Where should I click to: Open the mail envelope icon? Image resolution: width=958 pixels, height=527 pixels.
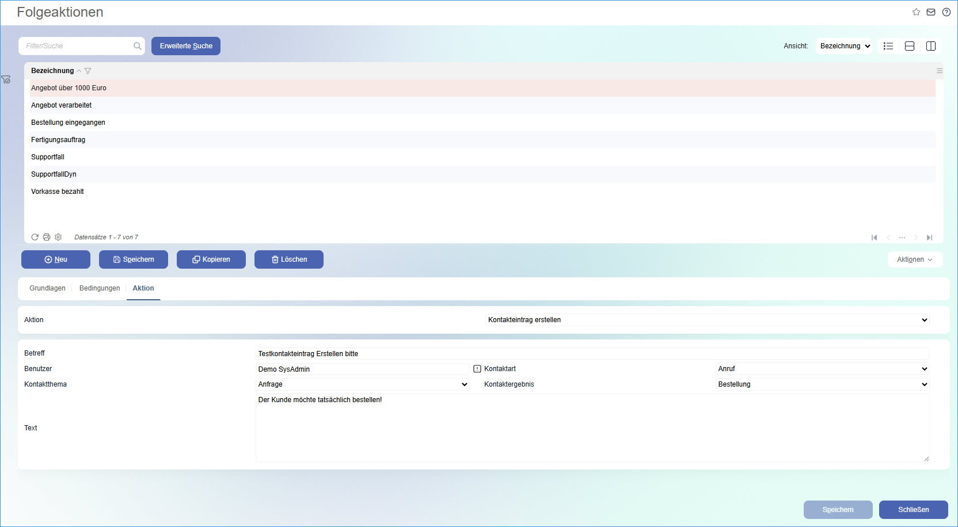coord(931,12)
